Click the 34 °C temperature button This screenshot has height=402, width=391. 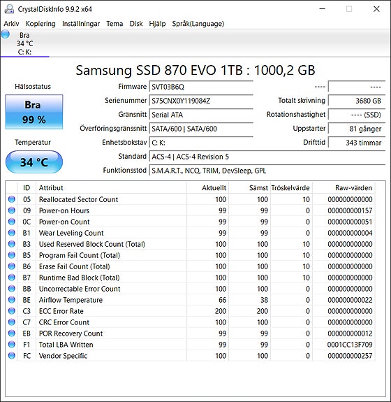pyautogui.click(x=34, y=162)
